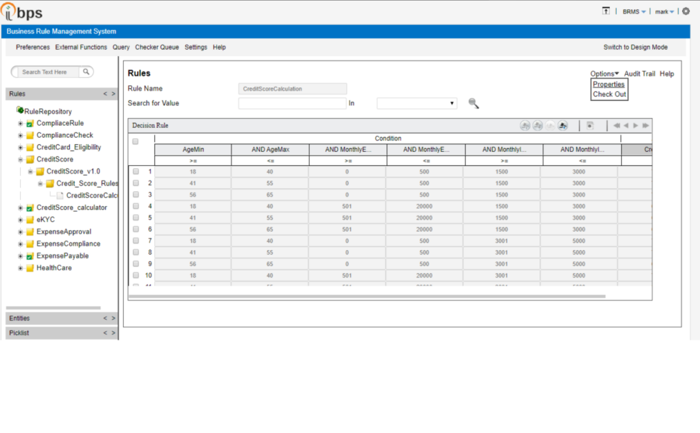Collapse the CreditScore_v1.0 tree node
700x433 pixels.
pos(31,172)
